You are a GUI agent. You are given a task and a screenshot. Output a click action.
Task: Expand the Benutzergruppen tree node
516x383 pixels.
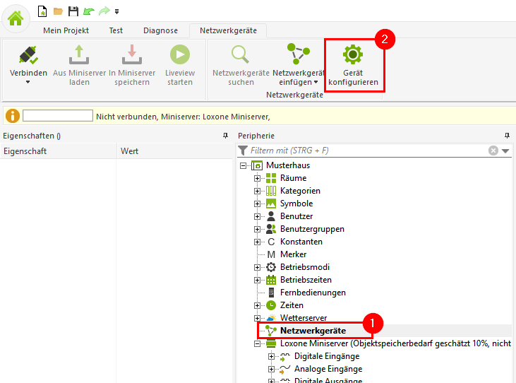click(x=258, y=229)
